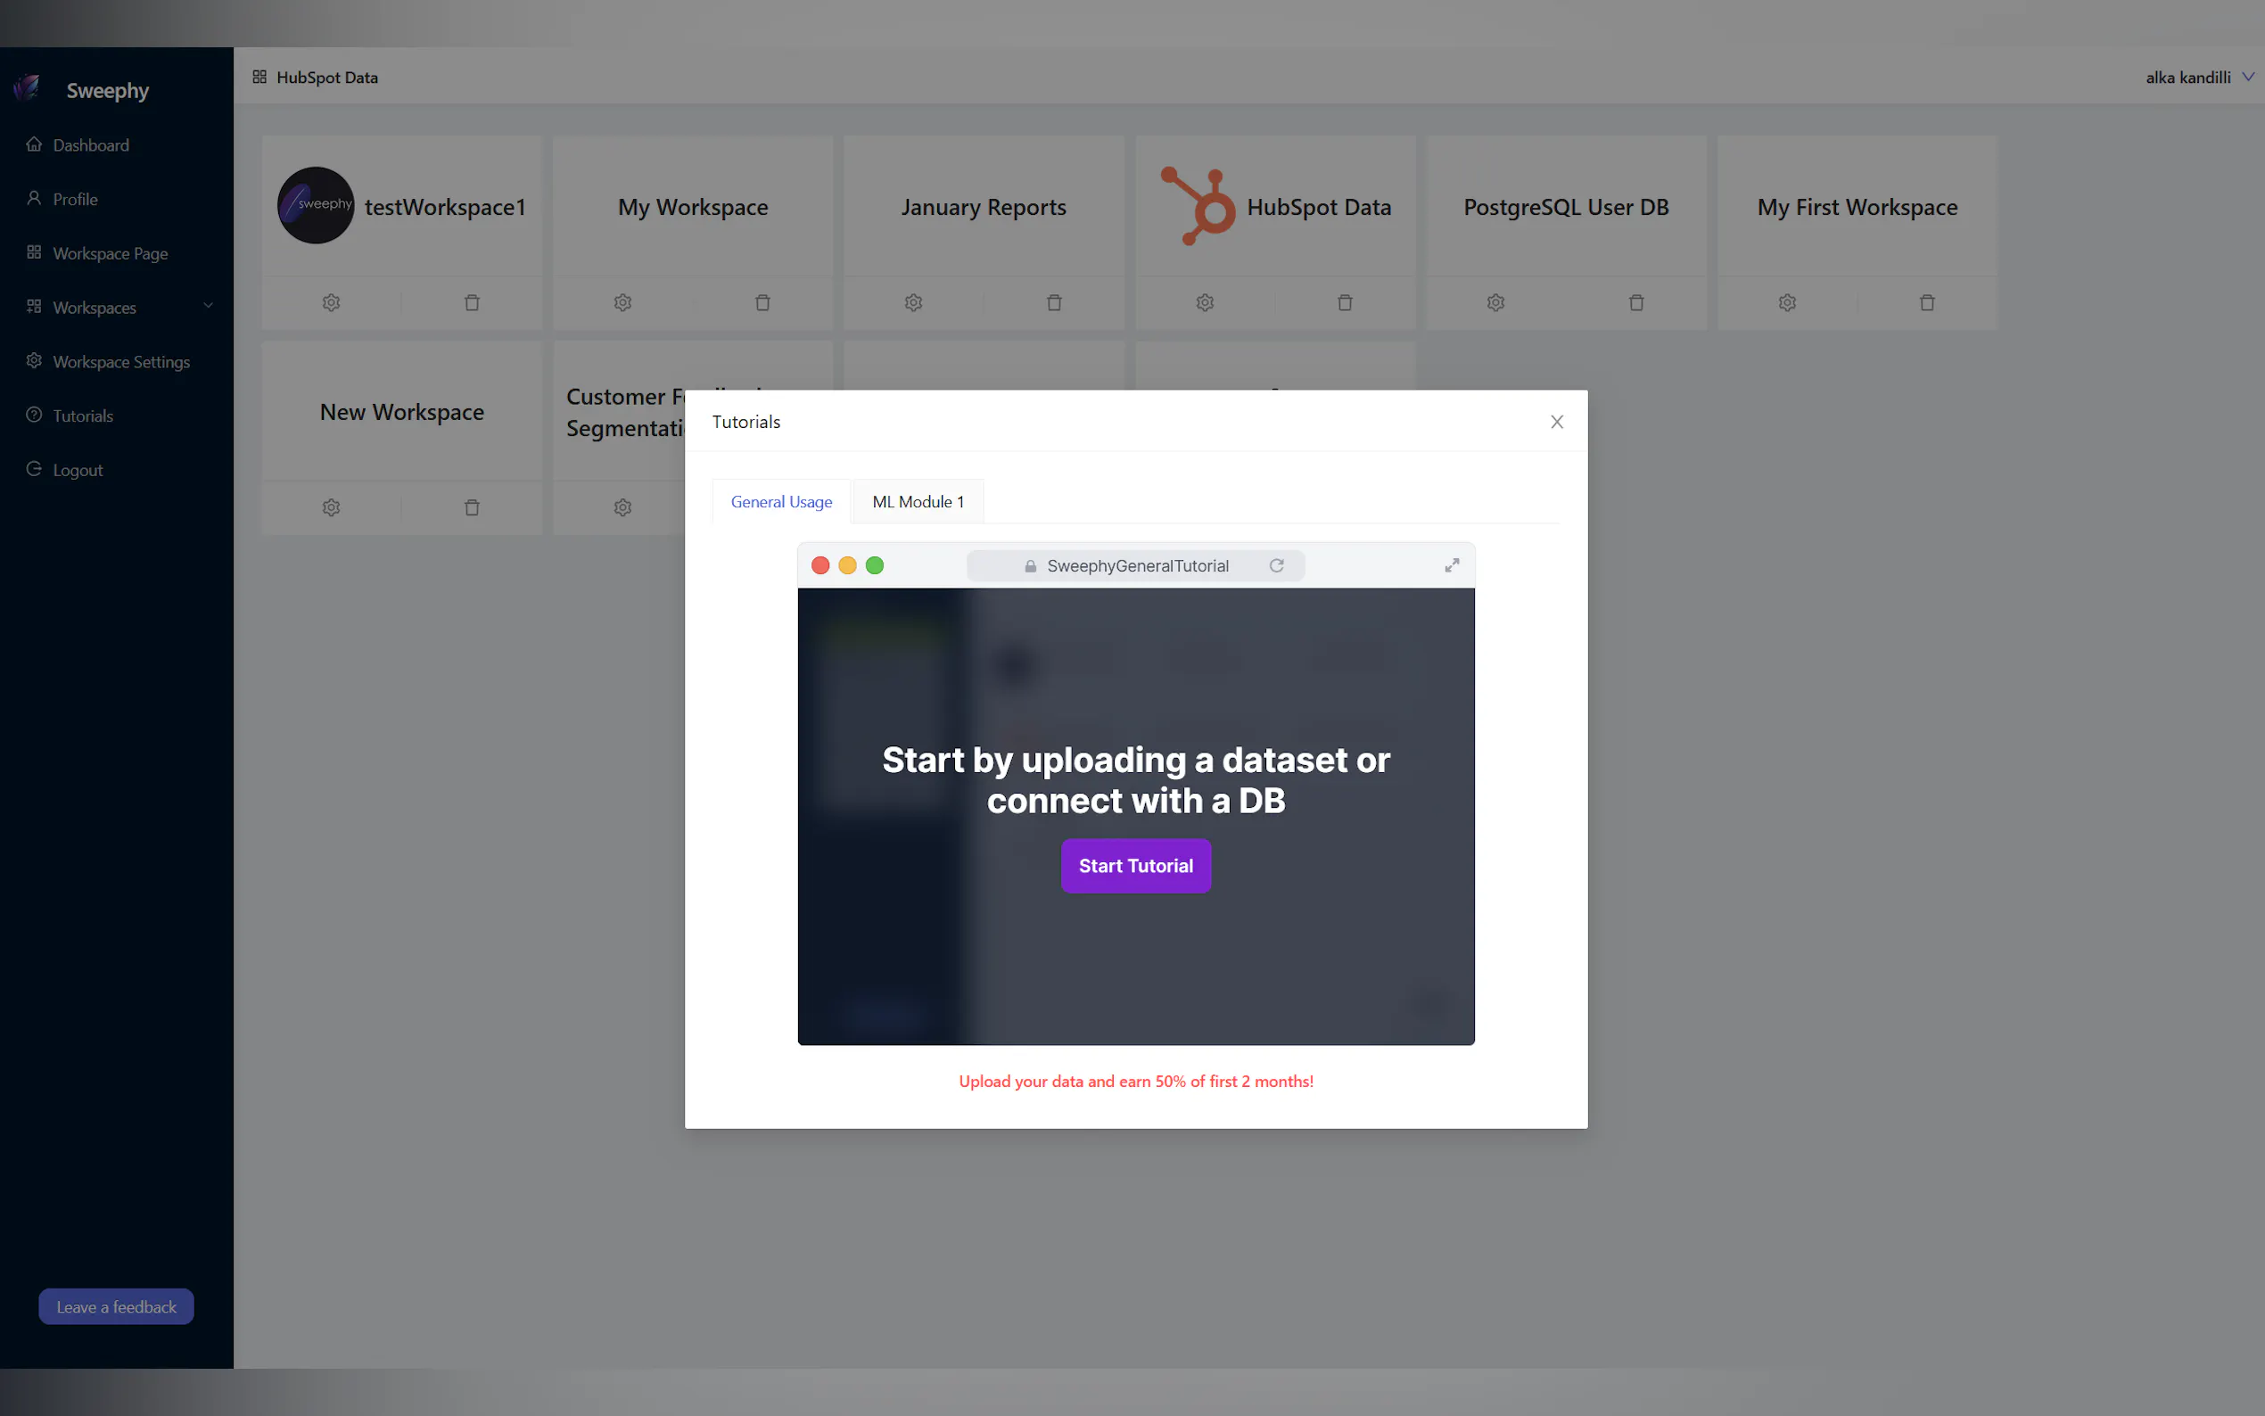Expand the tutorial preview to fullscreen
This screenshot has width=2265, height=1416.
point(1452,565)
